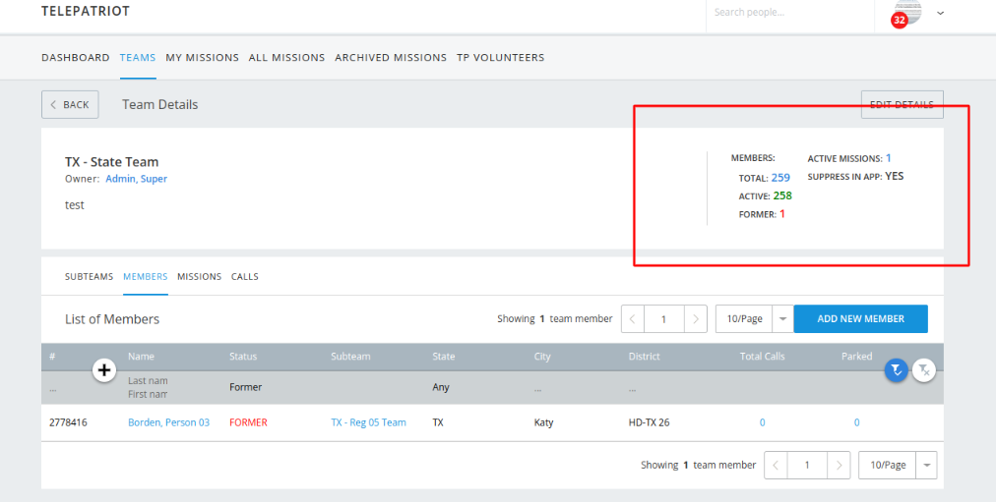Click the user avatar with notification badge
996x502 pixels.
point(905,12)
